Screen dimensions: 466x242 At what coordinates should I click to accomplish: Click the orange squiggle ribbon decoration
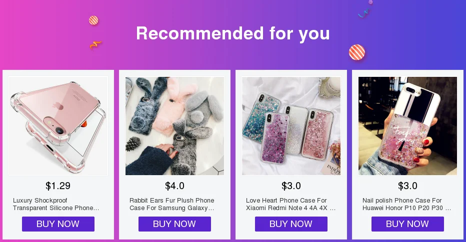[x=95, y=45]
